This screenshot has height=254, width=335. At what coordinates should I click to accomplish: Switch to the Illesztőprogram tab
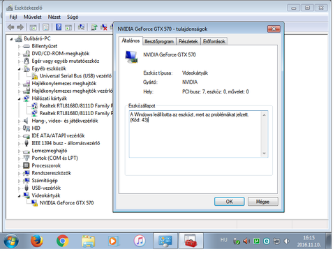[159, 41]
